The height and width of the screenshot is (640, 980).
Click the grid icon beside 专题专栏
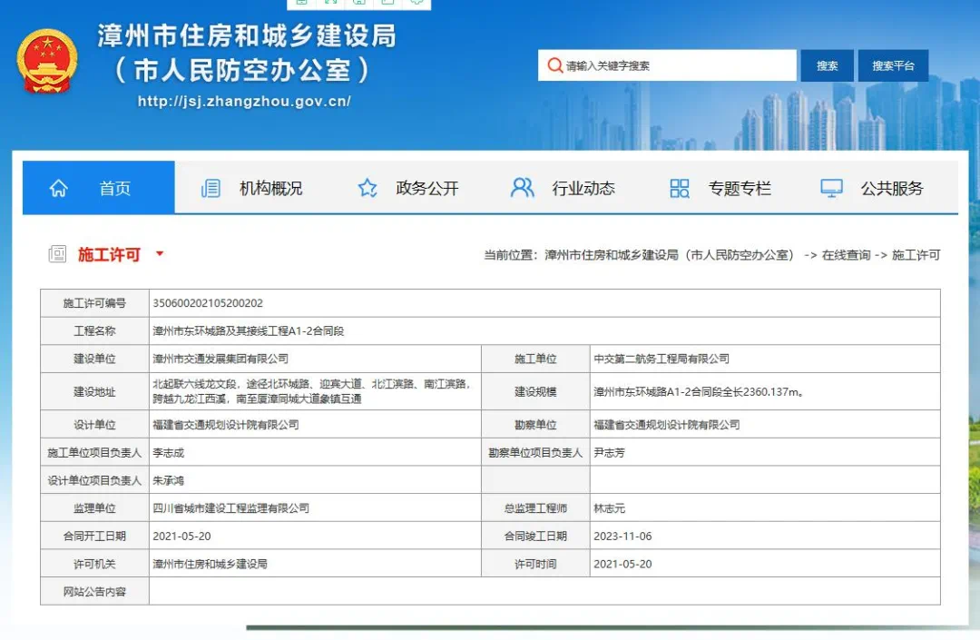(x=680, y=188)
